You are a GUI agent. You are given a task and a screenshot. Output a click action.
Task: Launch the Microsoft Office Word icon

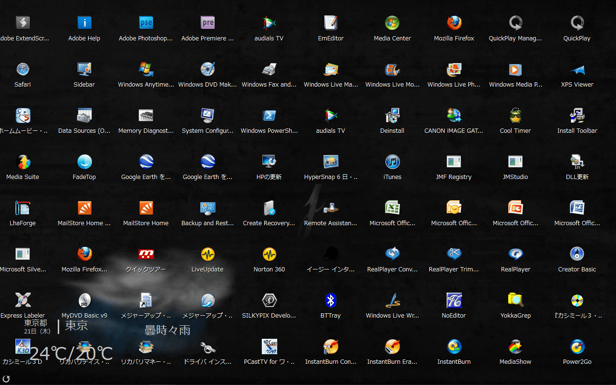577,207
